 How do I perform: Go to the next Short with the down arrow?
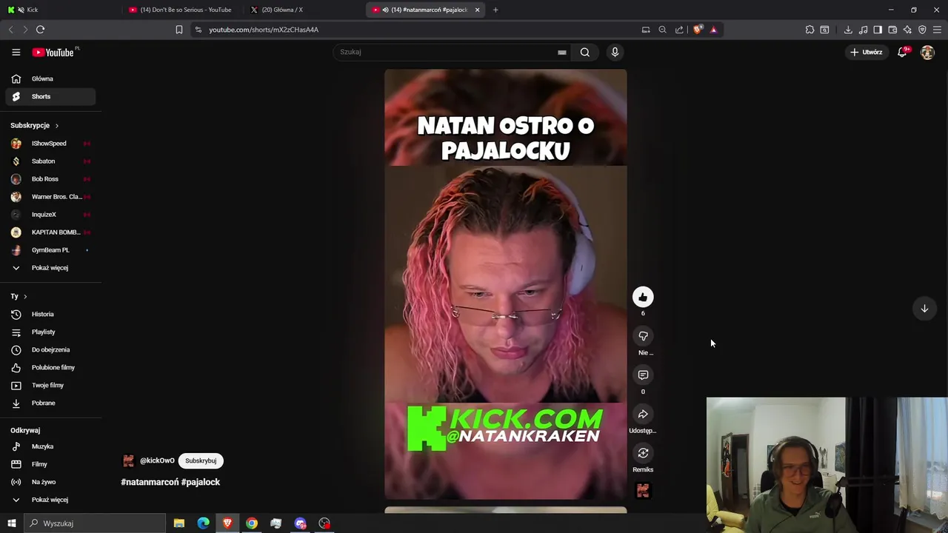click(924, 309)
